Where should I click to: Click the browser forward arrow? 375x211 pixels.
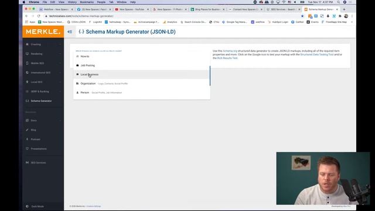[x=33, y=16]
